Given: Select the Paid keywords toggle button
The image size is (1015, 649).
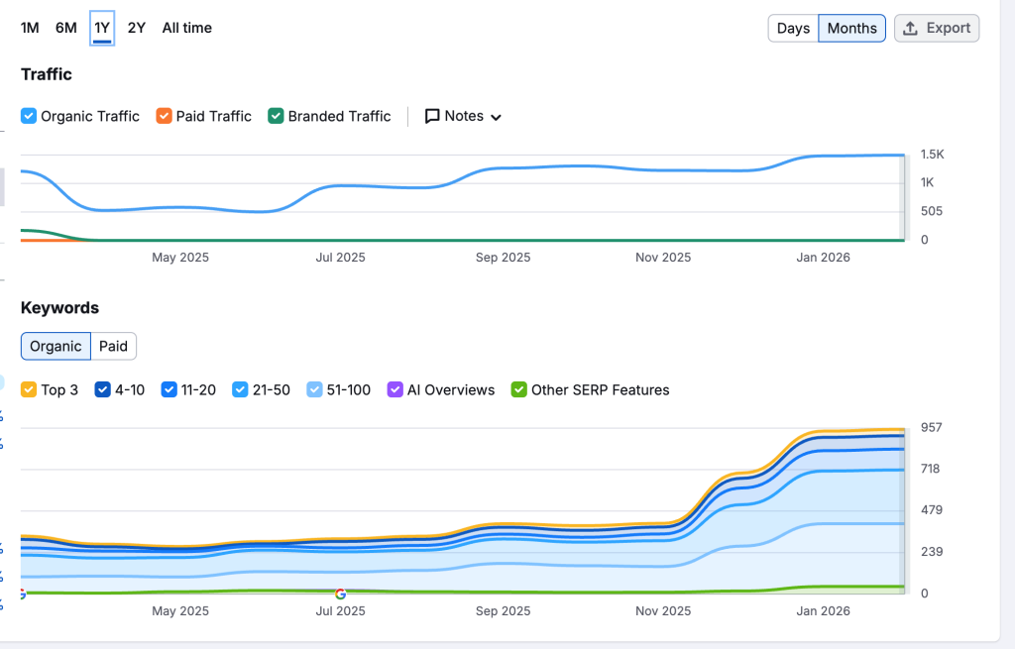Looking at the screenshot, I should point(113,346).
